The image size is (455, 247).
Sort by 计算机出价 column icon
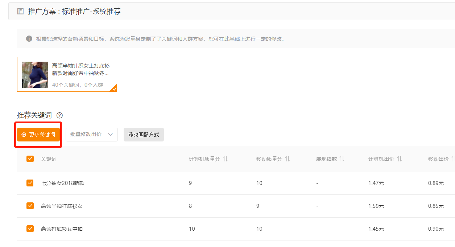click(399, 159)
